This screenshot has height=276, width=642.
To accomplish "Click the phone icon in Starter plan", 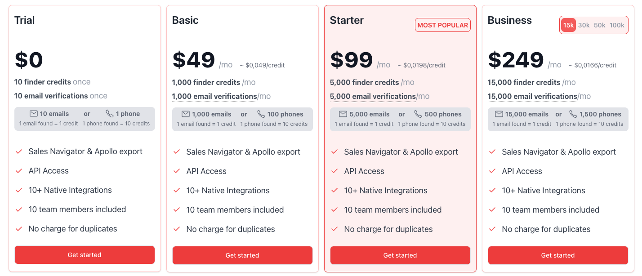I will (418, 114).
